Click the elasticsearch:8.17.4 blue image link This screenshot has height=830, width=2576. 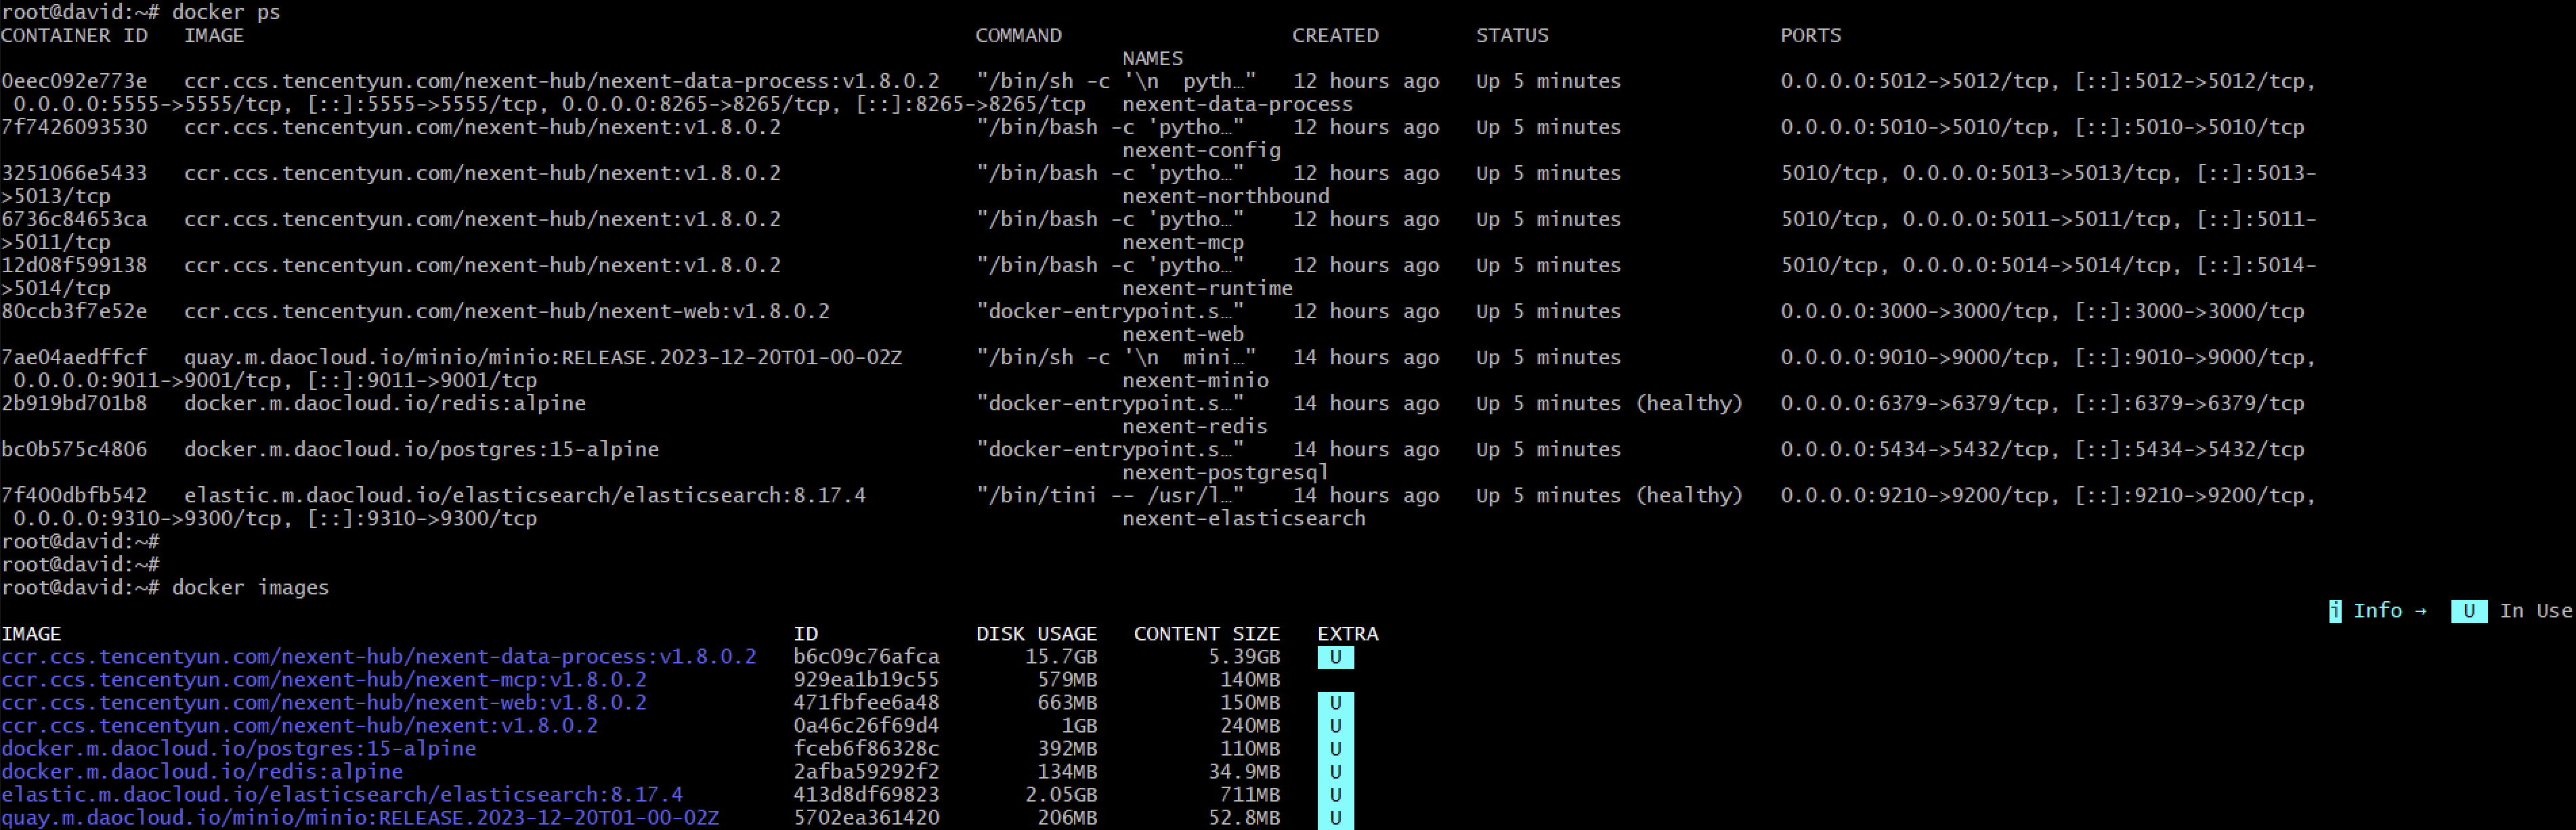(342, 795)
